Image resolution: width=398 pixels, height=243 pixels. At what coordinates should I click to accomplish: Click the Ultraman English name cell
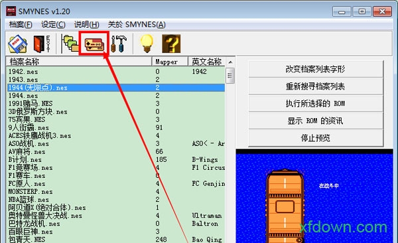click(x=206, y=216)
